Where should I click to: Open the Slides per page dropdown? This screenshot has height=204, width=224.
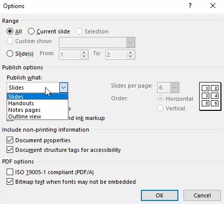point(174,88)
